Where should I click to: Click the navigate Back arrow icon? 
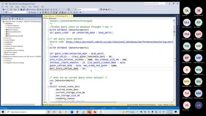pyautogui.click(x=4, y=9)
